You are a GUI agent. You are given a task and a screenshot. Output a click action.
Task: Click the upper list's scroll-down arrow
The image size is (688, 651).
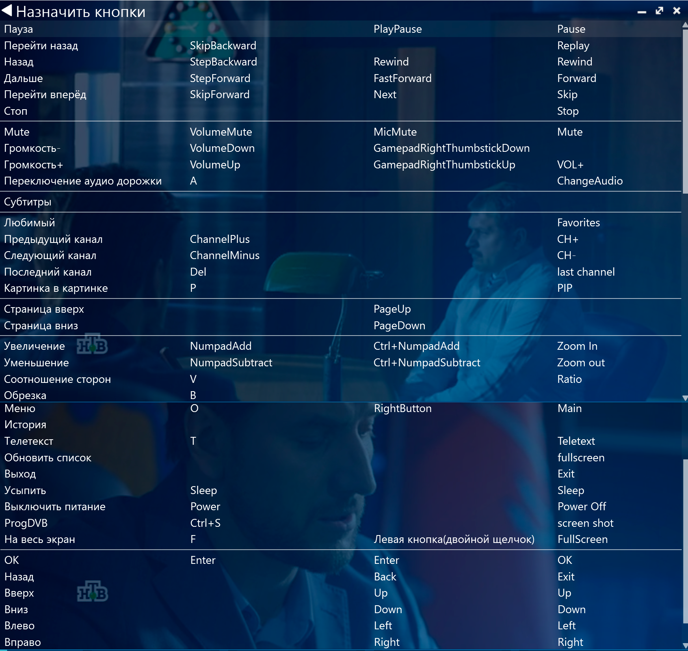pyautogui.click(x=685, y=398)
